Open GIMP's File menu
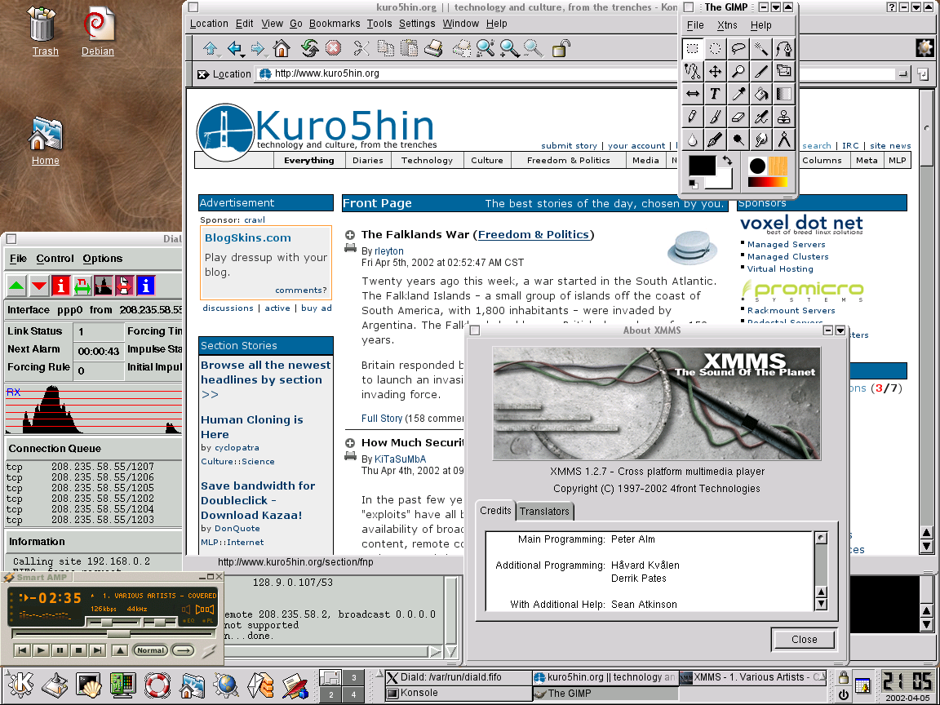 click(x=695, y=25)
